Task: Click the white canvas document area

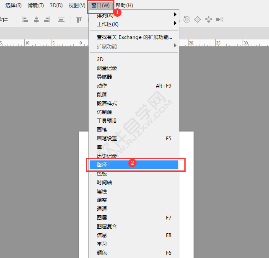Action: (x=186, y=195)
